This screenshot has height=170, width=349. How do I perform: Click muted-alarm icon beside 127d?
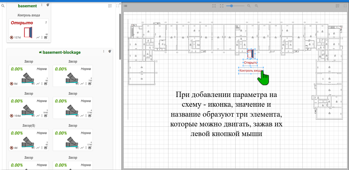pos(12,37)
